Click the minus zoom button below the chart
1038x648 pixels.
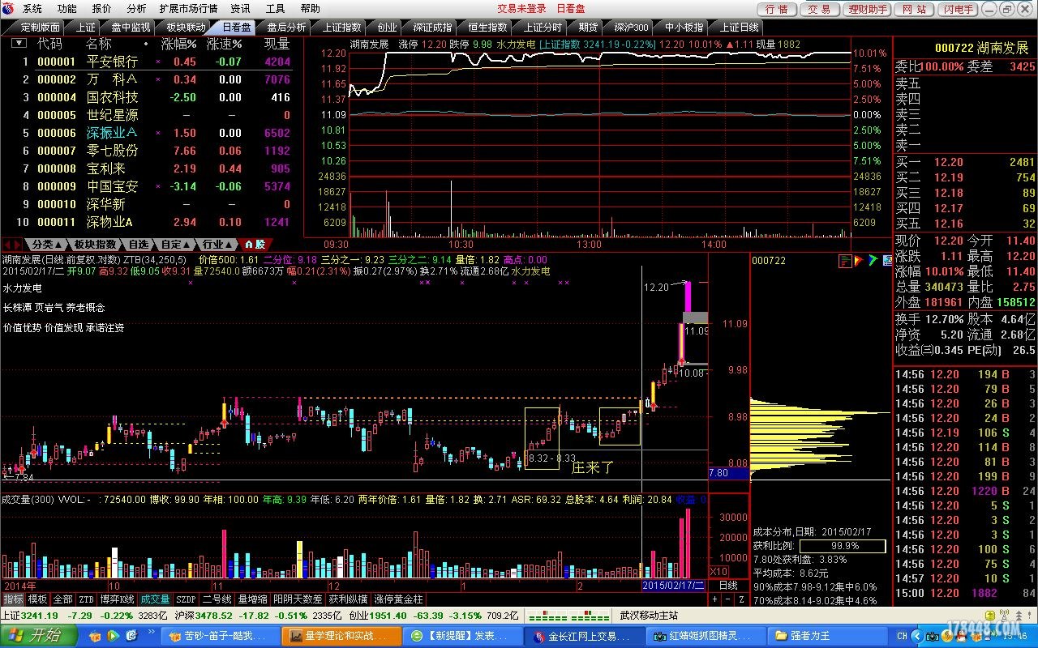click(x=728, y=599)
